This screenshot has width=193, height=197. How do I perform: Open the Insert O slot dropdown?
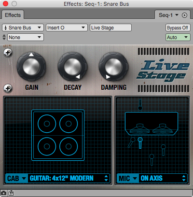click(67, 28)
